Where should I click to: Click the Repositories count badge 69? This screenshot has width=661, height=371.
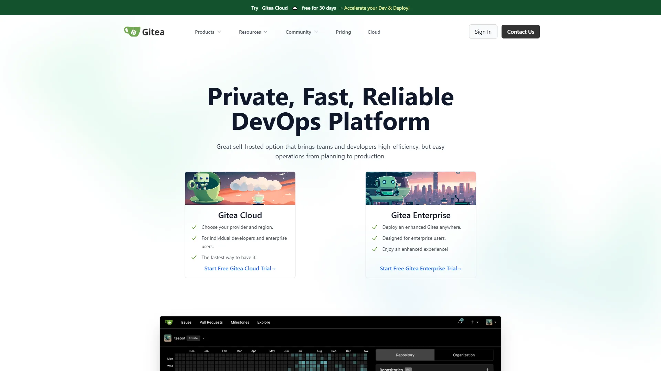pos(408,370)
